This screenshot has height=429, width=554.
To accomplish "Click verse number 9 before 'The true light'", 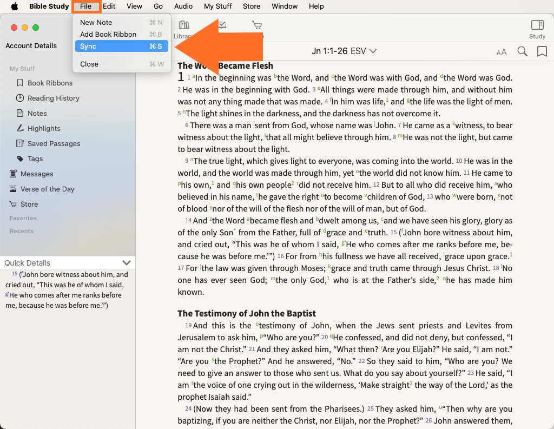I will tap(187, 161).
